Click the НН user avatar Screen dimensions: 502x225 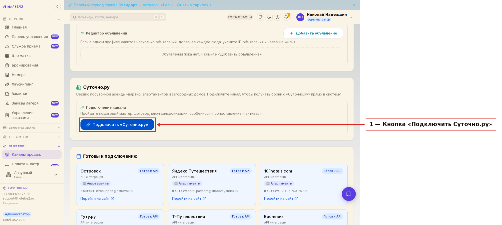pyautogui.click(x=300, y=17)
